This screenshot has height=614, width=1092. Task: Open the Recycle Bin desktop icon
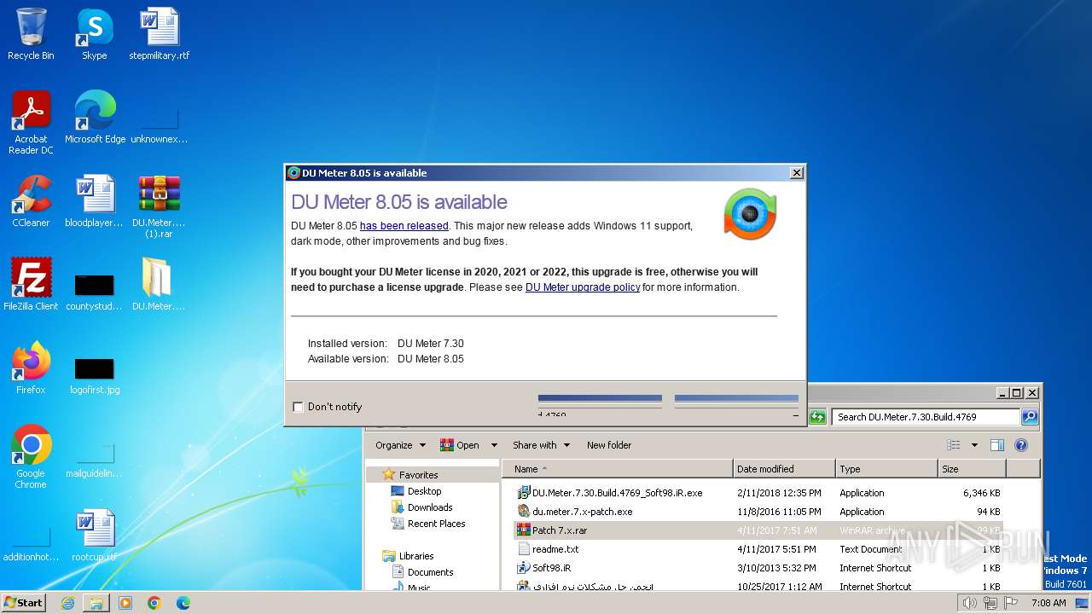click(31, 34)
